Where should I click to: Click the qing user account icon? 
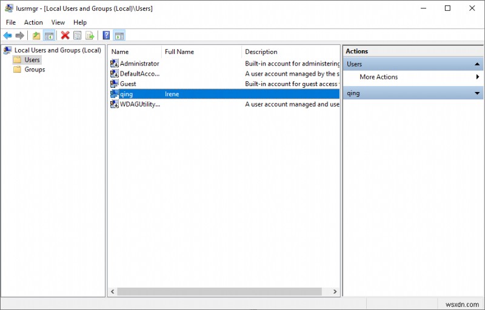pos(115,94)
